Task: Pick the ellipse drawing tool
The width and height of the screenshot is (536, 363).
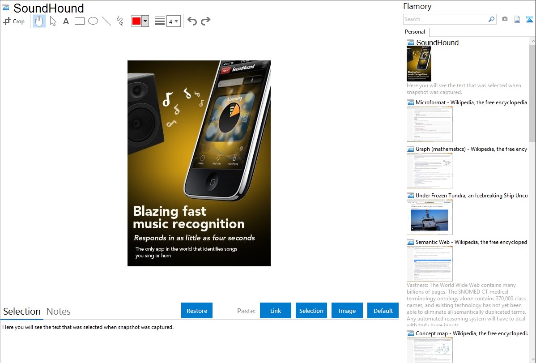Action: pyautogui.click(x=93, y=21)
